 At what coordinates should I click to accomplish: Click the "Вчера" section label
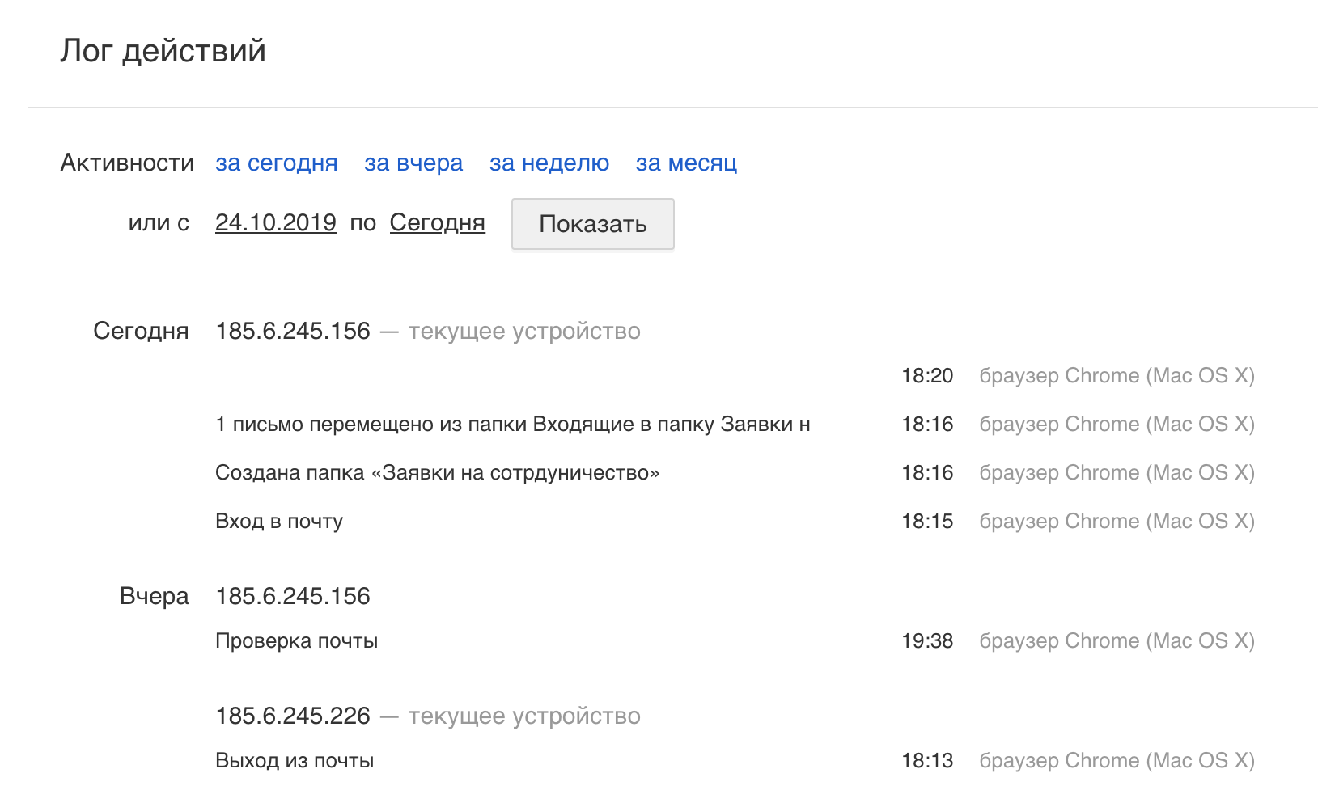click(x=154, y=595)
